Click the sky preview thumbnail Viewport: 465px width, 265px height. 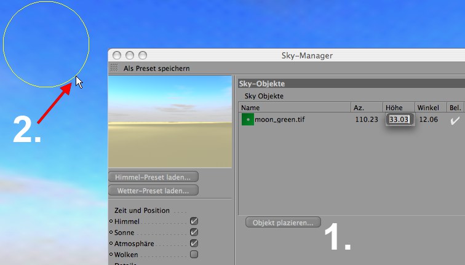(170, 122)
